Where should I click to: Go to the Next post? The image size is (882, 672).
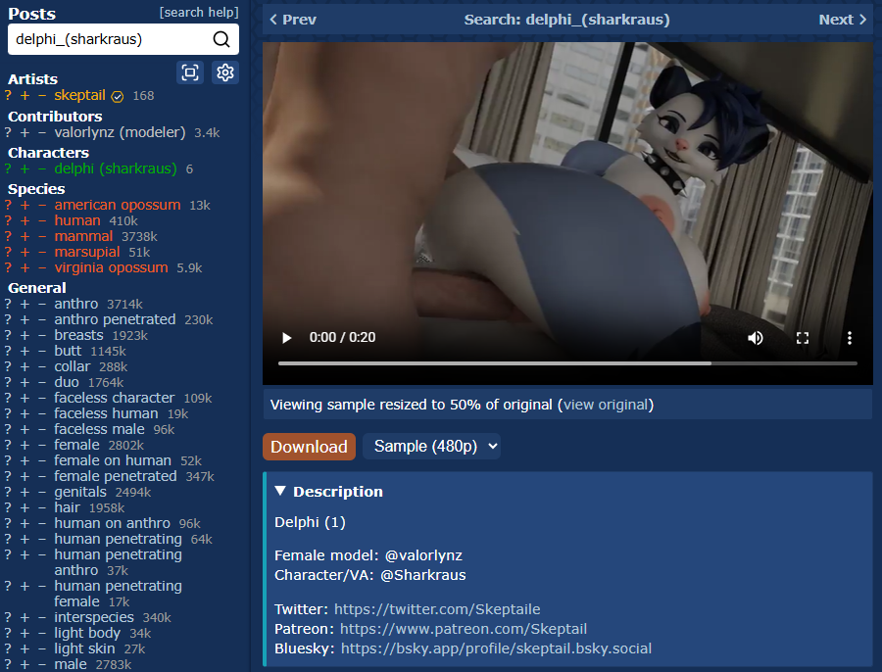pyautogui.click(x=842, y=20)
